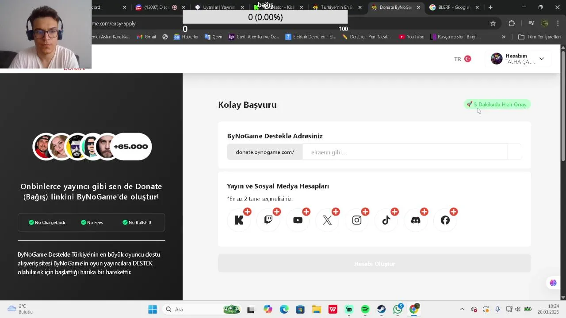Open the Gmail bookmark
This screenshot has width=566, height=318.
pyautogui.click(x=146, y=37)
